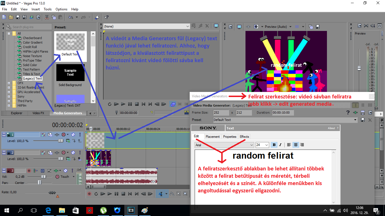Click audio track 3 Vol slider
Image resolution: width=385 pixels, height=216 pixels.
[43, 177]
